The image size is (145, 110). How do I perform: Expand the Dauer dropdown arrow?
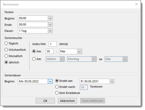[x=50, y=31]
